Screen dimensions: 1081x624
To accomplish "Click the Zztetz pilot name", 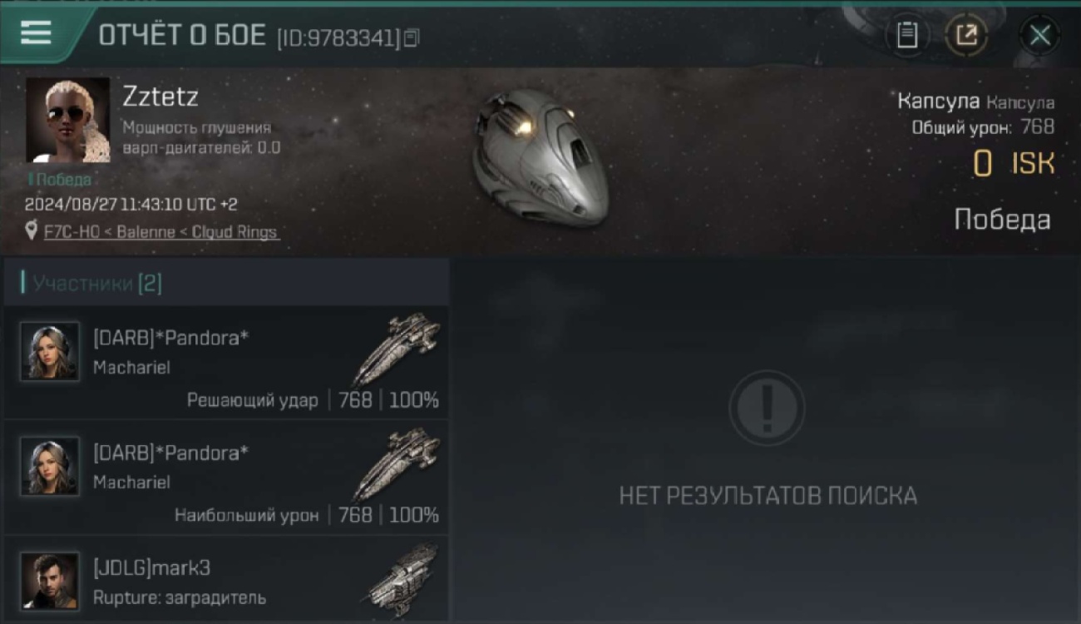I will (160, 97).
